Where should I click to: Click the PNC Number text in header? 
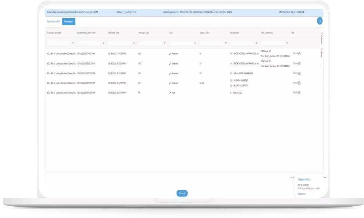(x=291, y=12)
